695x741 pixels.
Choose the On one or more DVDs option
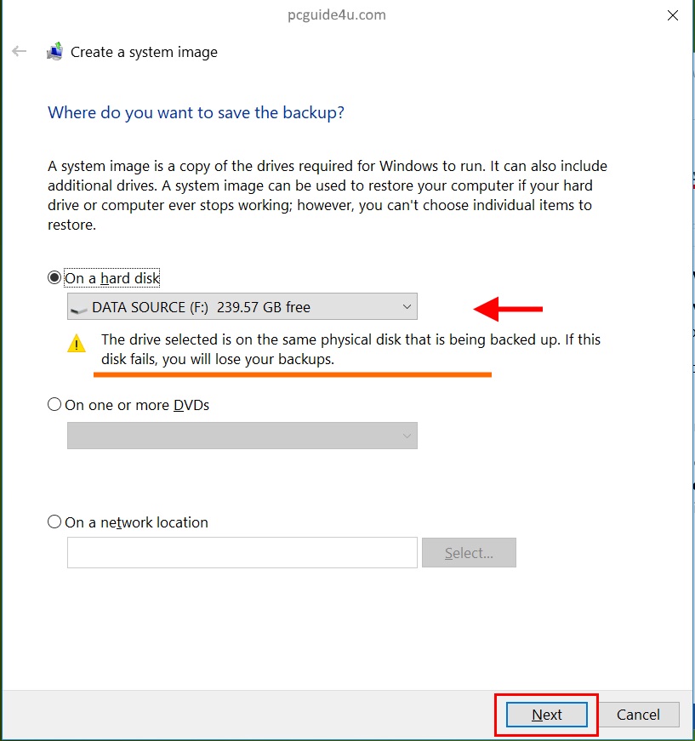click(55, 405)
